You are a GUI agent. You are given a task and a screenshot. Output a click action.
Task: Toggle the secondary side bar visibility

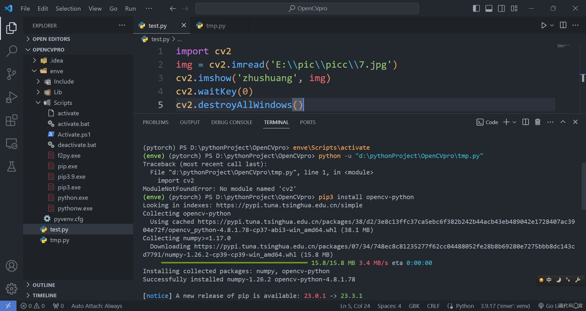pyautogui.click(x=501, y=9)
